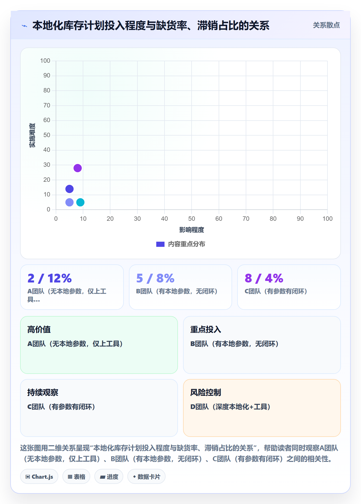This screenshot has width=361, height=504.
Task: Click the 影响程度 x-axis title
Action: pyautogui.click(x=192, y=230)
